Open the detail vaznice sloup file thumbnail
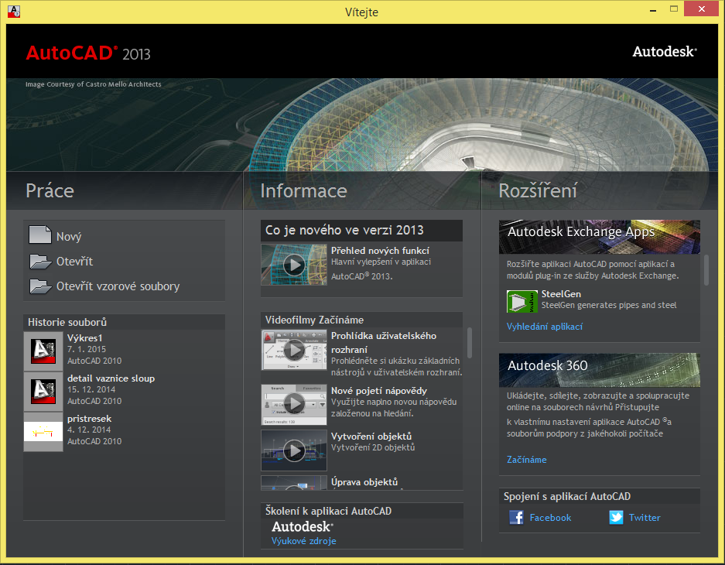This screenshot has height=565, width=725. tap(43, 391)
